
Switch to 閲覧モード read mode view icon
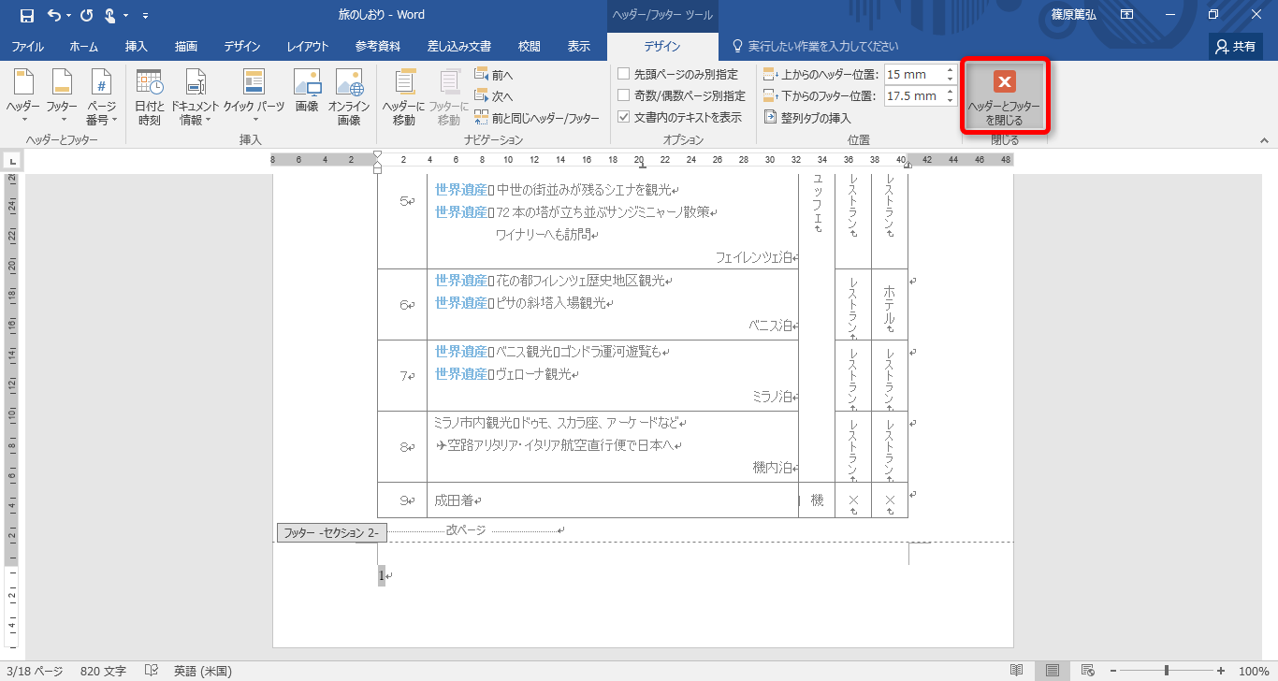coord(1016,671)
